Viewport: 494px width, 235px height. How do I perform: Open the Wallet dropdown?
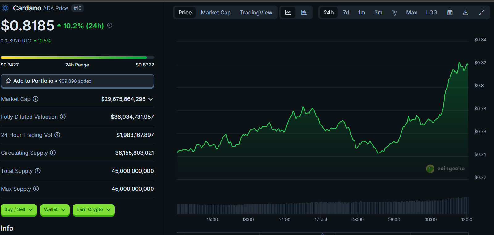pyautogui.click(x=55, y=210)
